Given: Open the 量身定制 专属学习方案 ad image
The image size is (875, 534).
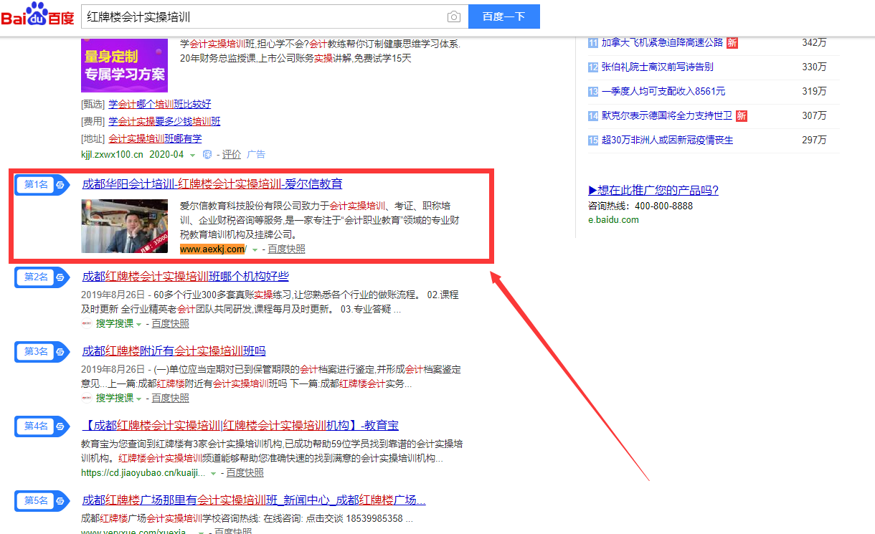Looking at the screenshot, I should tap(124, 65).
